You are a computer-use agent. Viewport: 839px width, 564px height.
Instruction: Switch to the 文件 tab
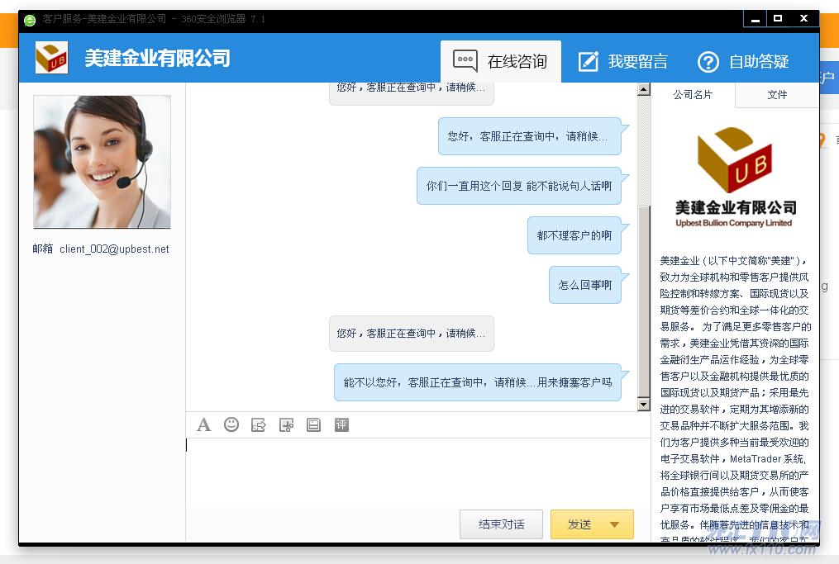click(x=777, y=95)
